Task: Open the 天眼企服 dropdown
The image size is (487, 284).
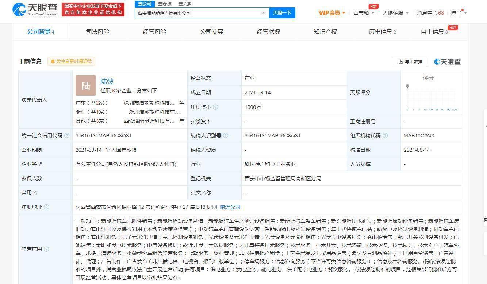Action: (395, 13)
